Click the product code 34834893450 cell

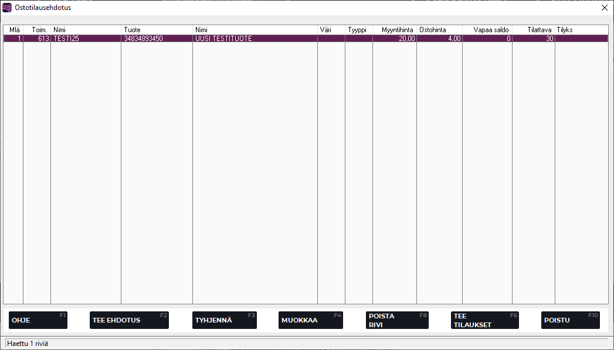(157, 39)
